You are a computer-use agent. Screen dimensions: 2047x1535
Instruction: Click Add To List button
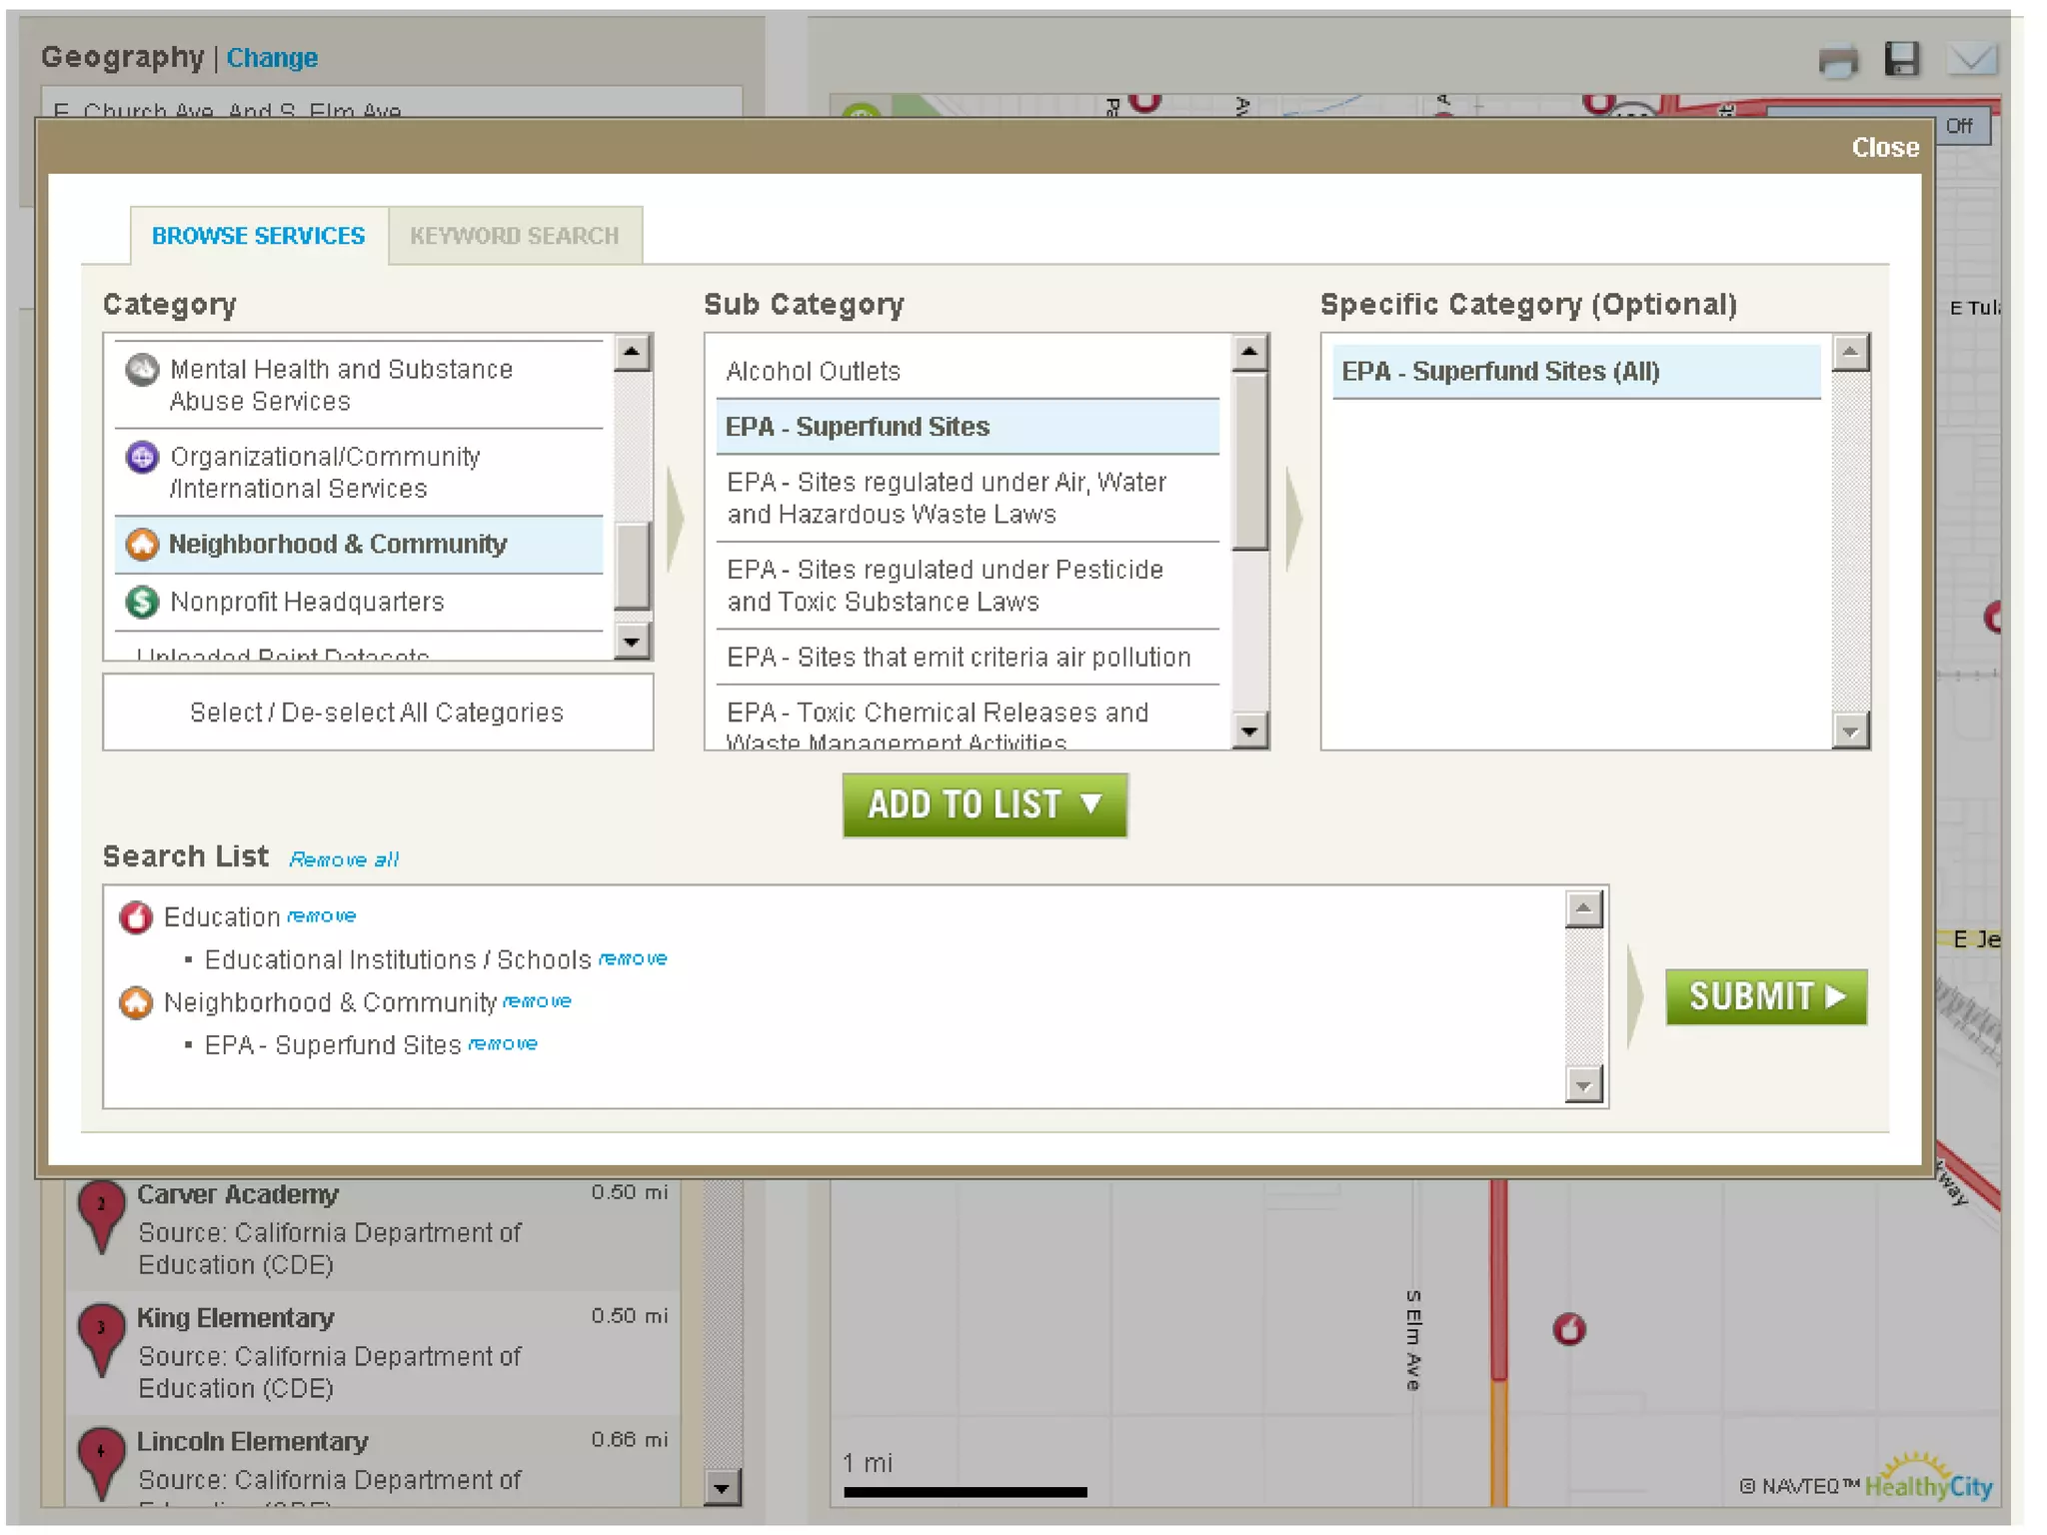click(985, 804)
